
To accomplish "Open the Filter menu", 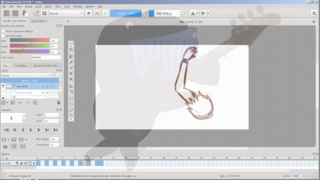I will click(58, 6).
